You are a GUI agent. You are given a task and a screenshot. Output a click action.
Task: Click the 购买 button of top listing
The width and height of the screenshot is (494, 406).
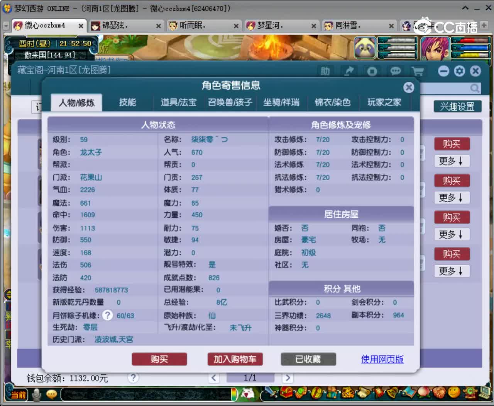pyautogui.click(x=452, y=144)
